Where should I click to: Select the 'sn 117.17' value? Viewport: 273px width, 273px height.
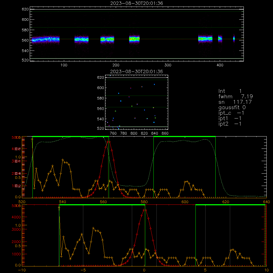(x=235, y=102)
